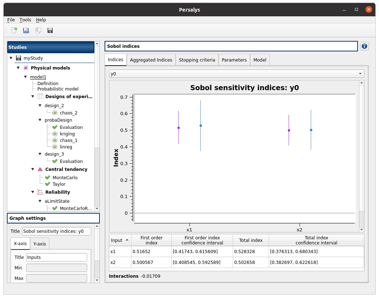Collapse the probaDesign tree node

(x=40, y=120)
